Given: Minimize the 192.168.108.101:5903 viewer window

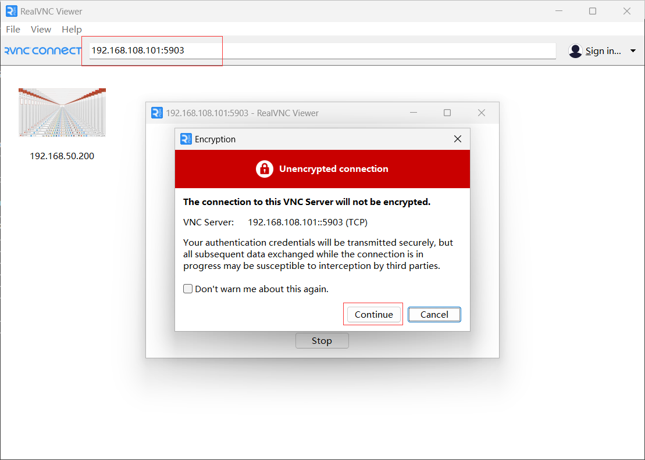Looking at the screenshot, I should pyautogui.click(x=414, y=113).
